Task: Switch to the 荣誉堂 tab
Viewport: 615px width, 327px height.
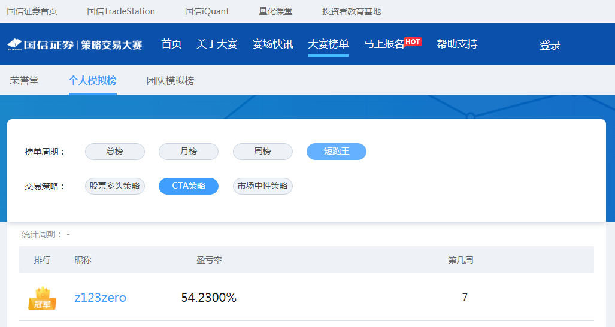Action: (x=25, y=81)
